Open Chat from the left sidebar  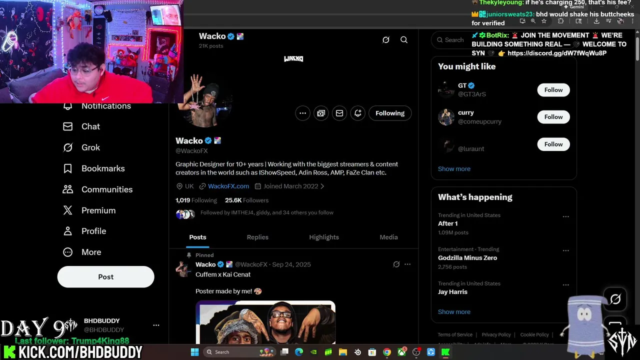[x=81, y=126]
